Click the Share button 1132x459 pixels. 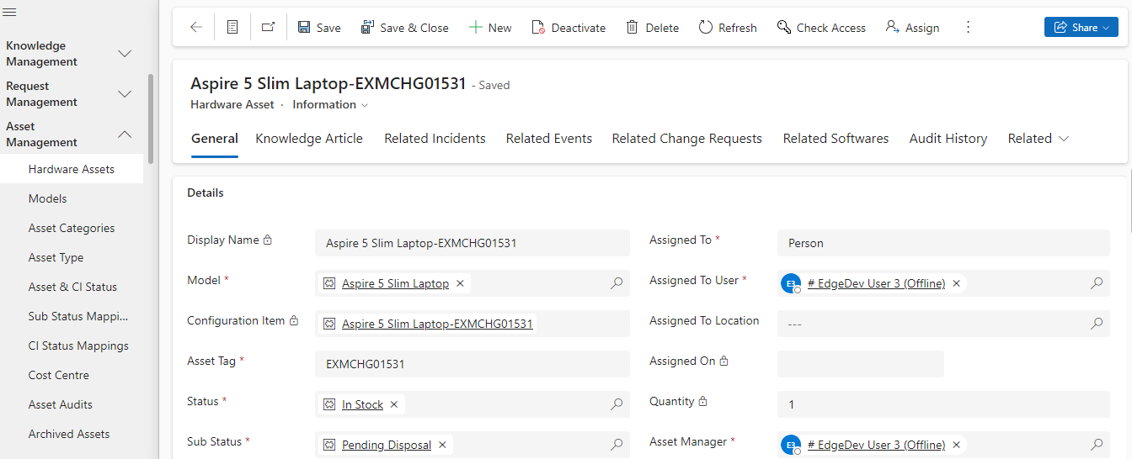tap(1081, 28)
